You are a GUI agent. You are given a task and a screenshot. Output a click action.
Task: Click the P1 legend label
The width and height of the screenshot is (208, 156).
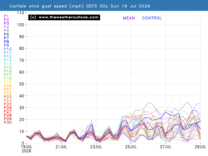coord(6,16)
